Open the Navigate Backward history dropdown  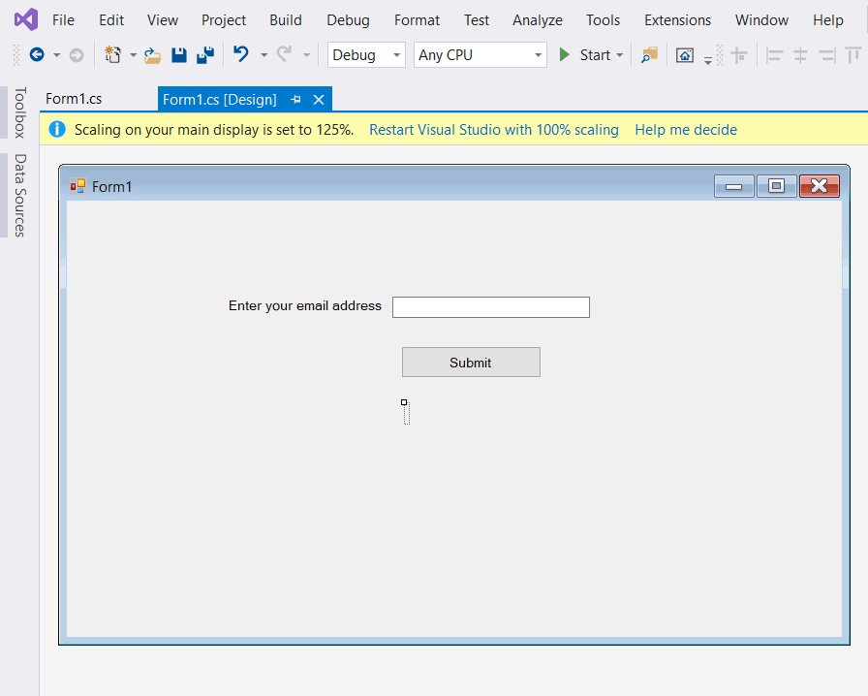click(56, 55)
